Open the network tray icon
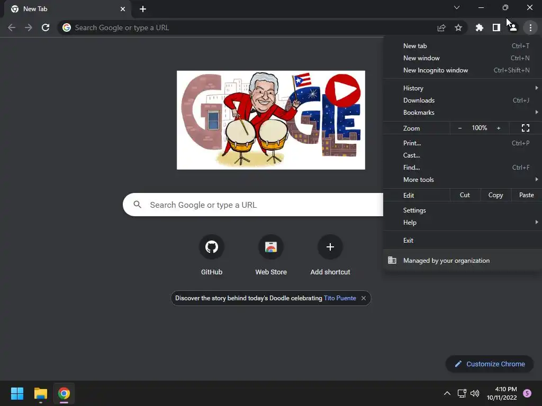542x406 pixels. coord(462,393)
